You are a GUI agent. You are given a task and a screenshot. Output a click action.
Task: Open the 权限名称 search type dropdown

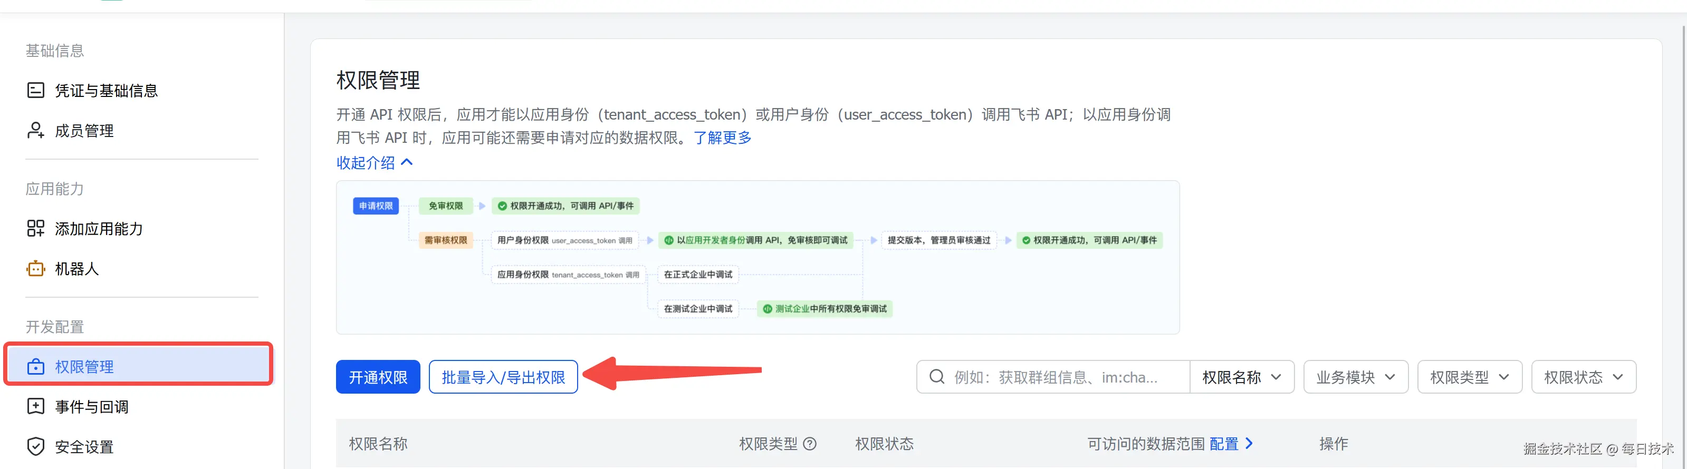point(1242,377)
